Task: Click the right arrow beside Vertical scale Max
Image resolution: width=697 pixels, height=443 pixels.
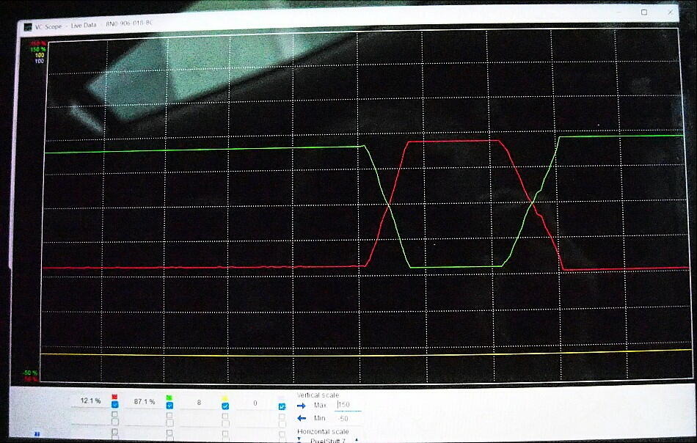Action: [x=302, y=405]
